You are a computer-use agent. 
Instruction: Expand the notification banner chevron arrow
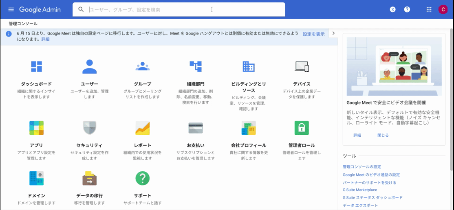pyautogui.click(x=333, y=33)
